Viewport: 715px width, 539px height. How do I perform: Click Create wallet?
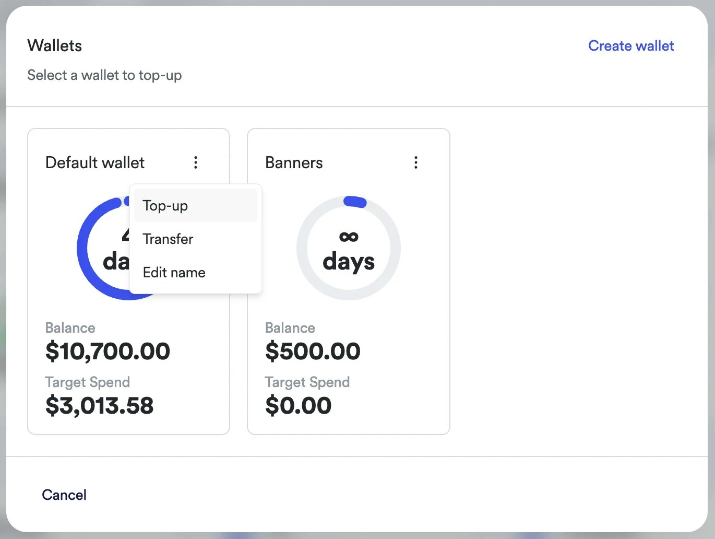(x=630, y=46)
